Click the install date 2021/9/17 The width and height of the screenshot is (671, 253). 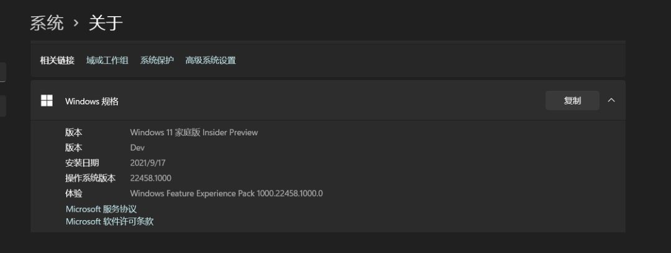tap(148, 163)
